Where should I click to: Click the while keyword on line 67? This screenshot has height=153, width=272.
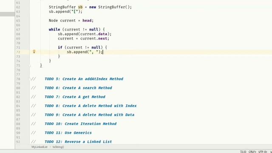[54, 29]
